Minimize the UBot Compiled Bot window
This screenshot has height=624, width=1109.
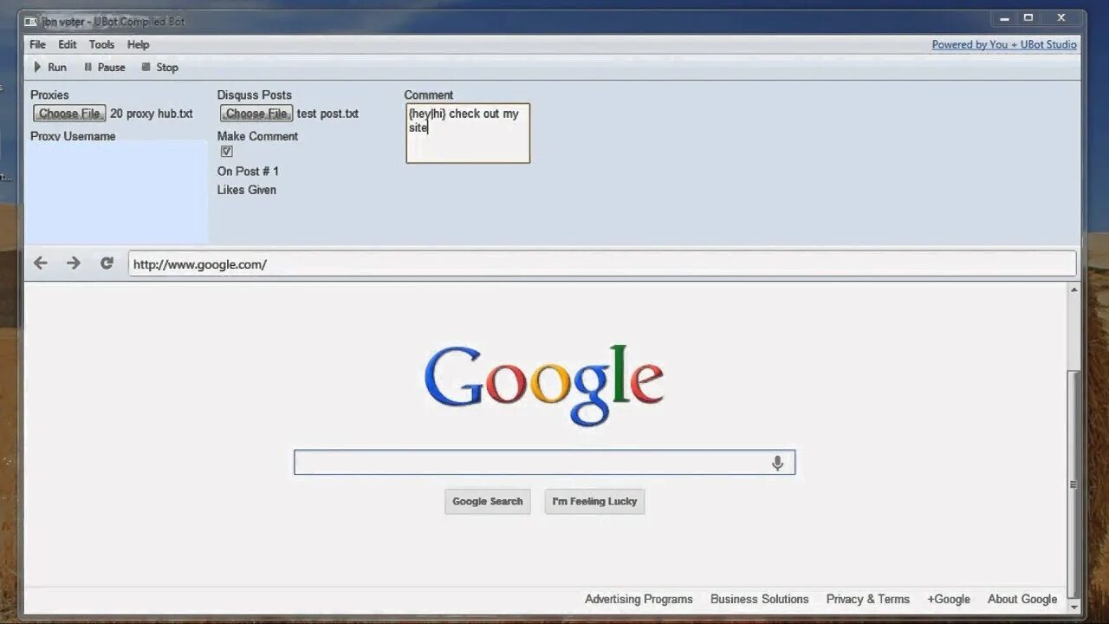(1004, 18)
